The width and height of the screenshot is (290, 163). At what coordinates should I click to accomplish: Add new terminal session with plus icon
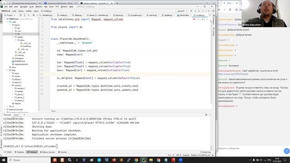24,115
